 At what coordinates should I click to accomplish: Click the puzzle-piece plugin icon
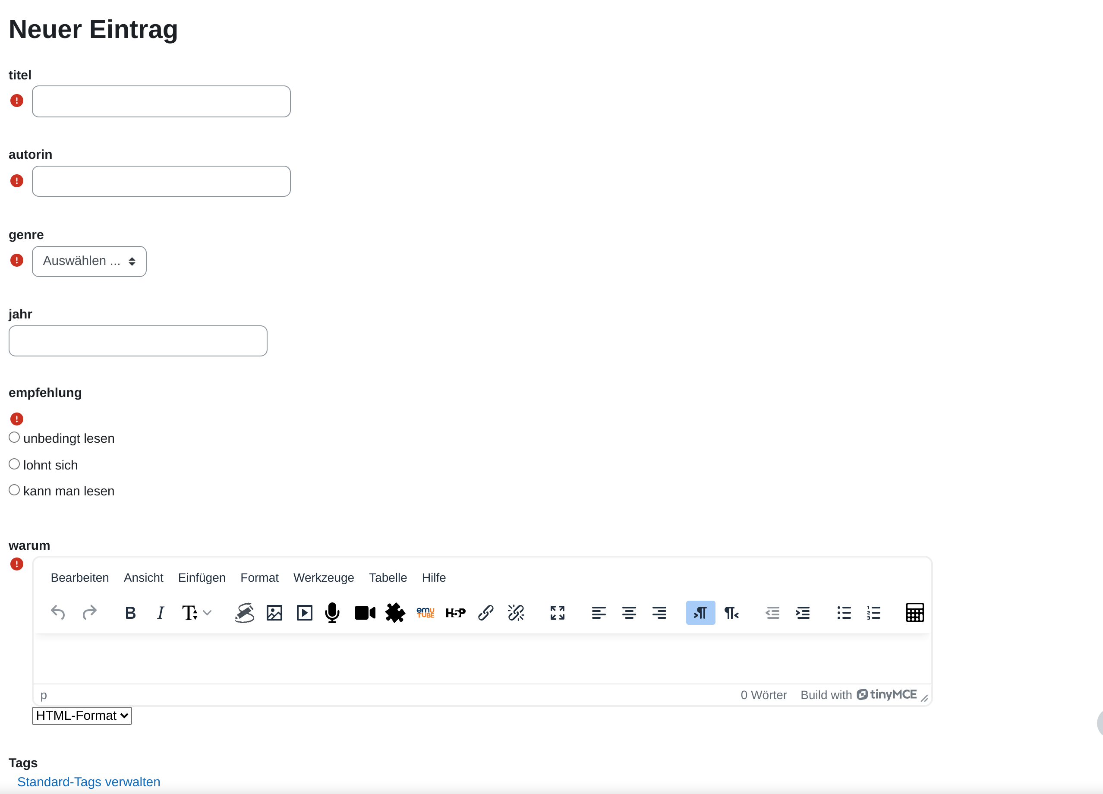pyautogui.click(x=395, y=613)
